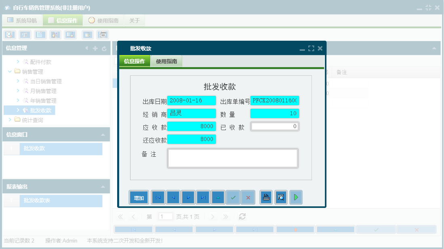
Task: Select the report document icon in main toolbar
Action: [40, 35]
